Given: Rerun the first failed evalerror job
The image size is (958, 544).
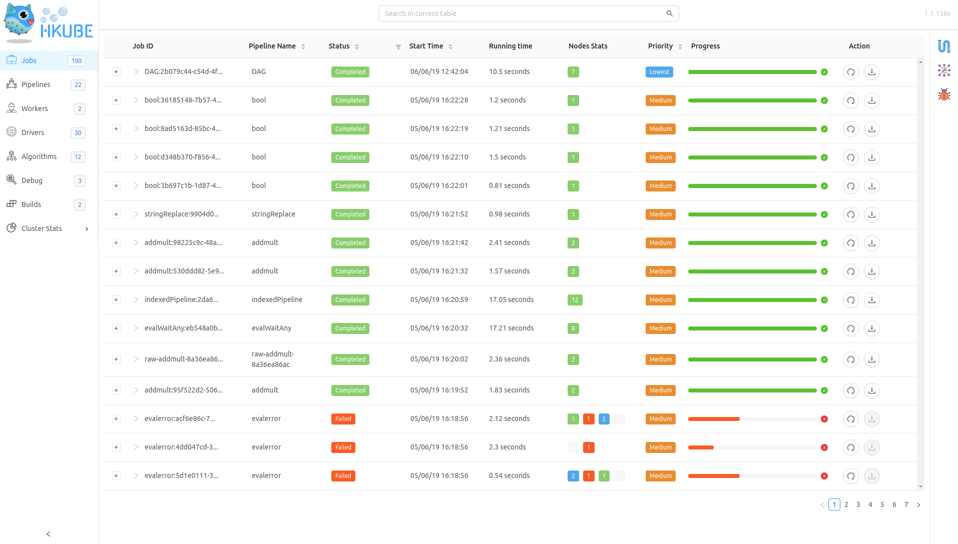Looking at the screenshot, I should tap(850, 419).
